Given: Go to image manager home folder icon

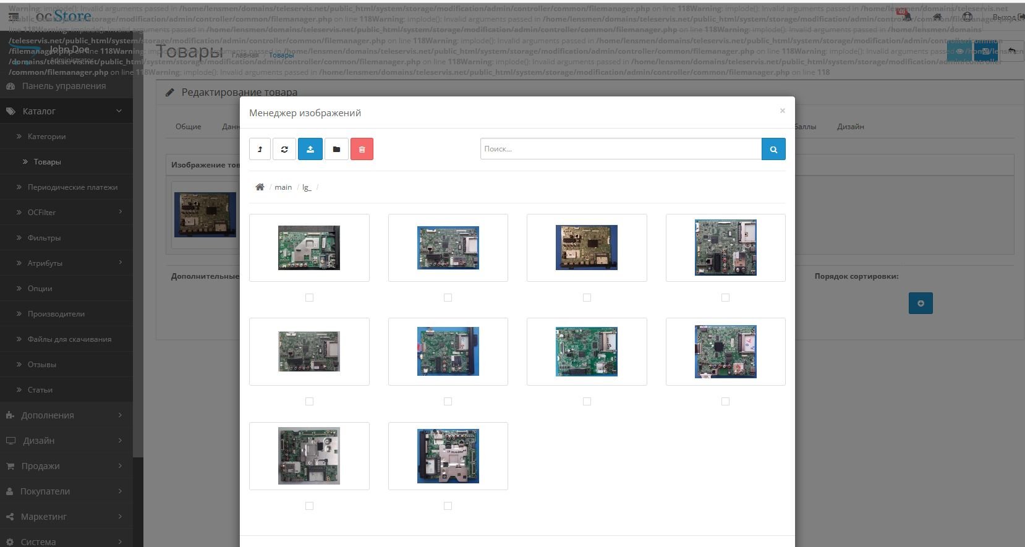Looking at the screenshot, I should (260, 187).
